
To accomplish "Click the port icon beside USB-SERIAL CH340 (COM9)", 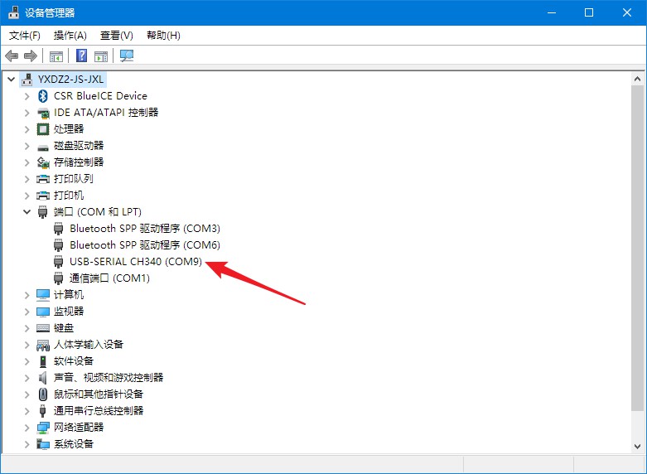I will click(59, 262).
